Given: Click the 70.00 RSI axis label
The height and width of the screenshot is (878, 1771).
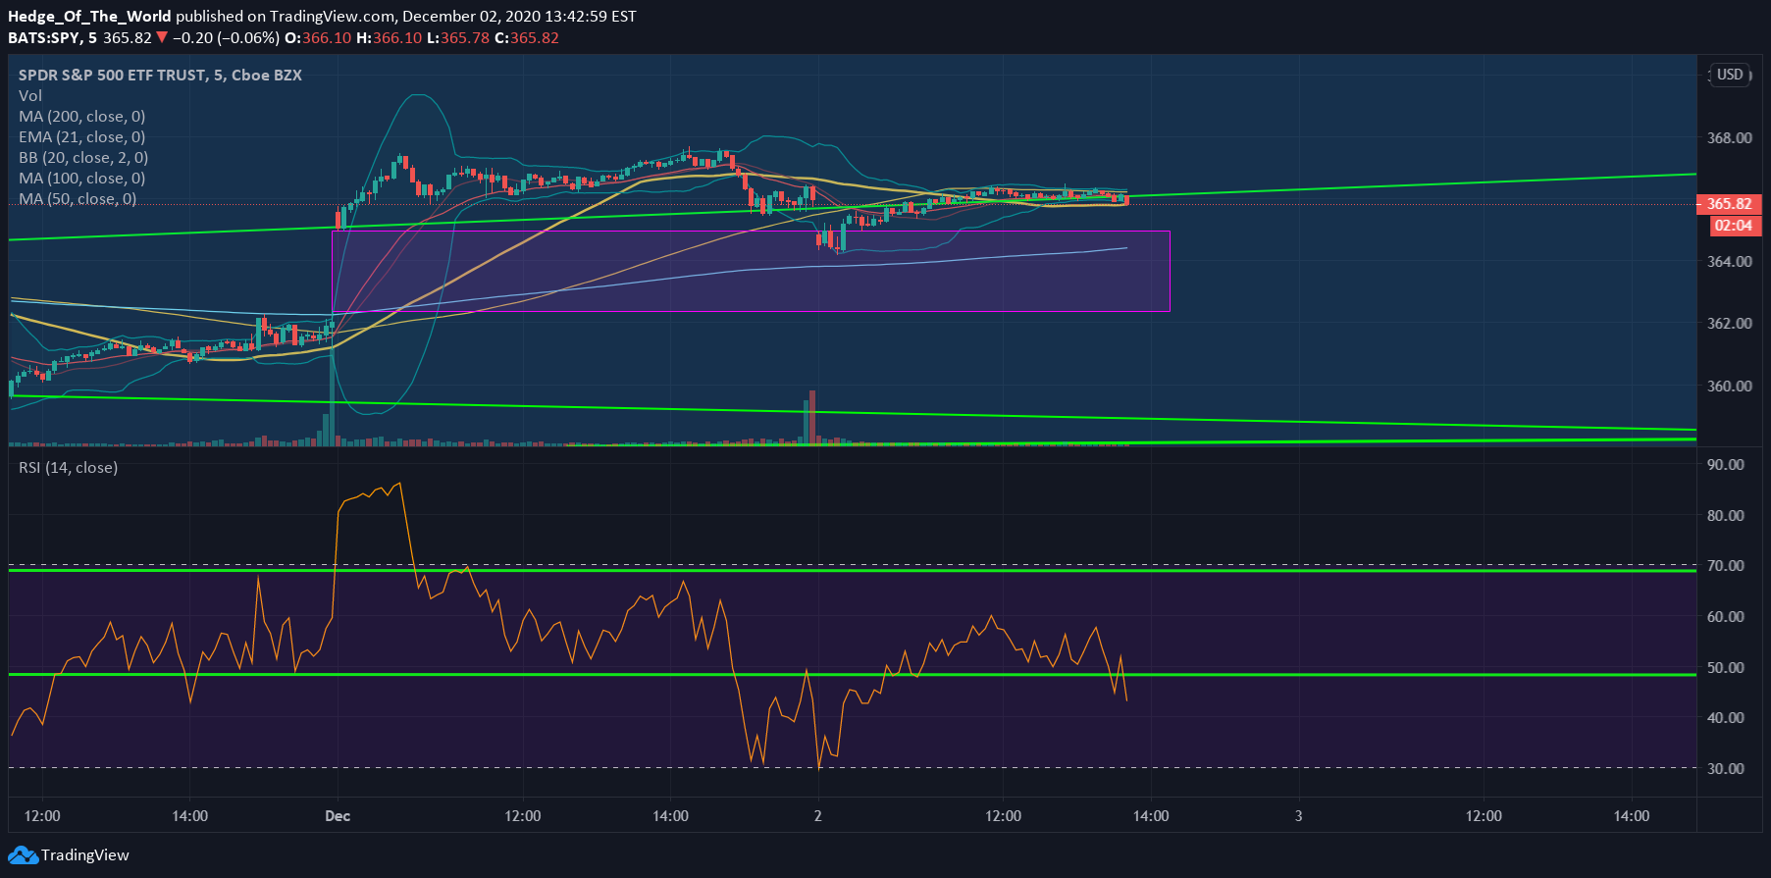Looking at the screenshot, I should coord(1726,565).
